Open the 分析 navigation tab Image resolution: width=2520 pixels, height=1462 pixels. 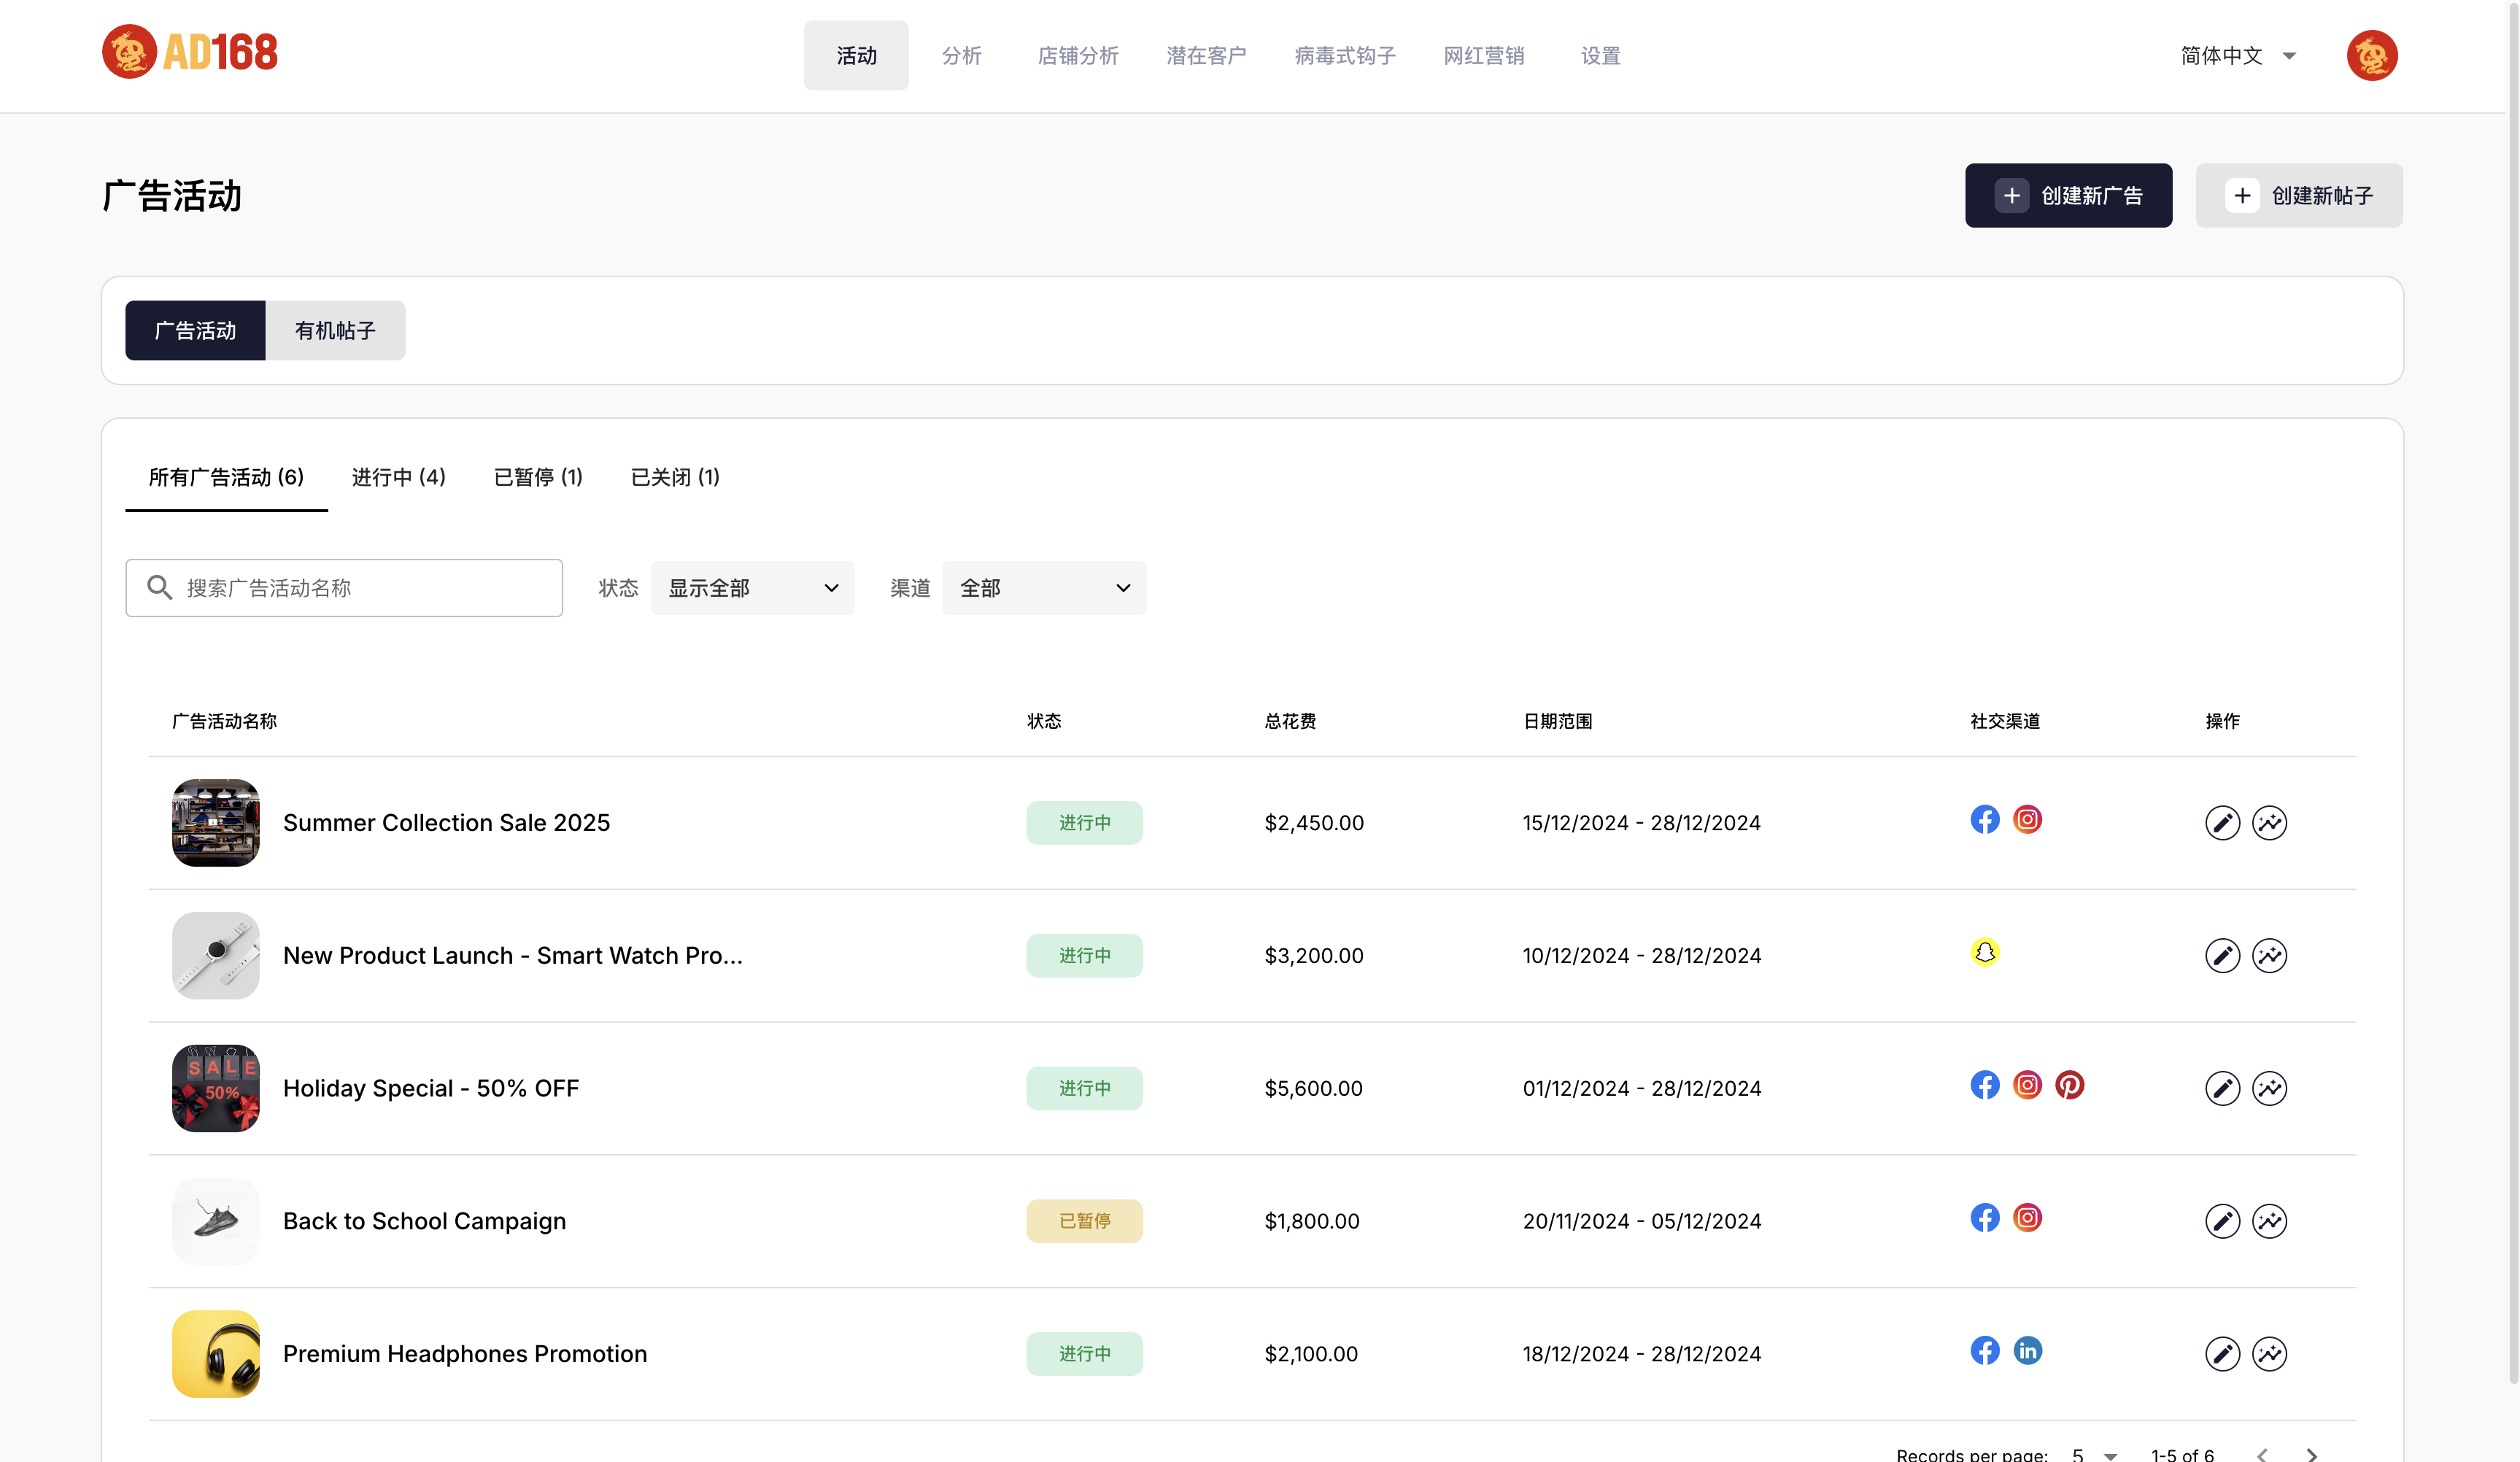961,56
